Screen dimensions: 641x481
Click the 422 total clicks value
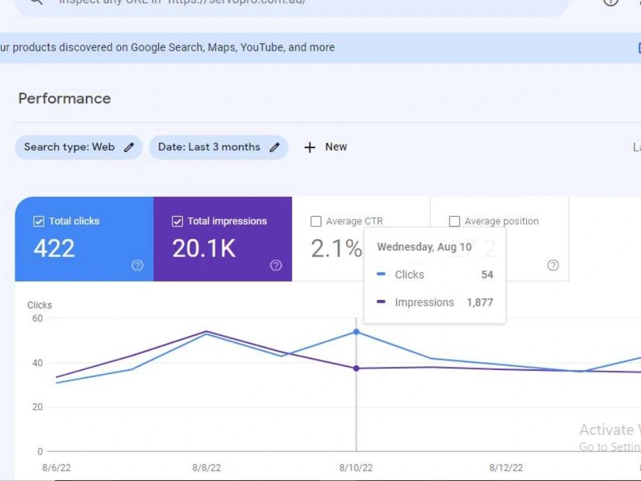pyautogui.click(x=54, y=248)
